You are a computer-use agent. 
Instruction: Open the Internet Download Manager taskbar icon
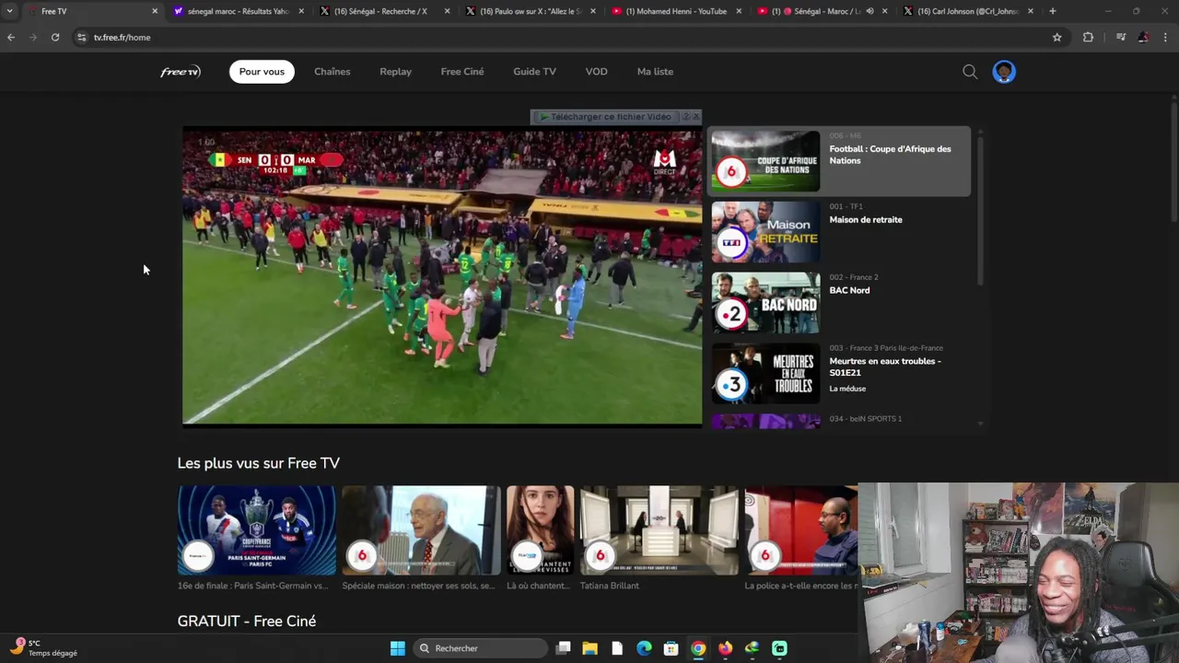752,648
